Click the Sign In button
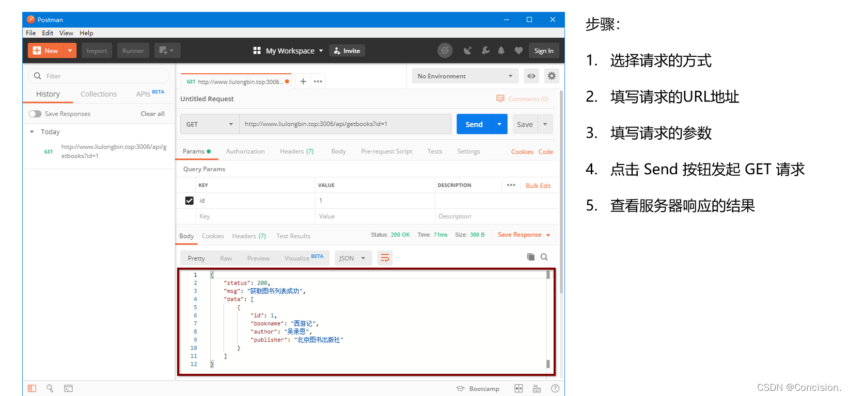Viewport: 849px width, 396px height. coord(544,51)
